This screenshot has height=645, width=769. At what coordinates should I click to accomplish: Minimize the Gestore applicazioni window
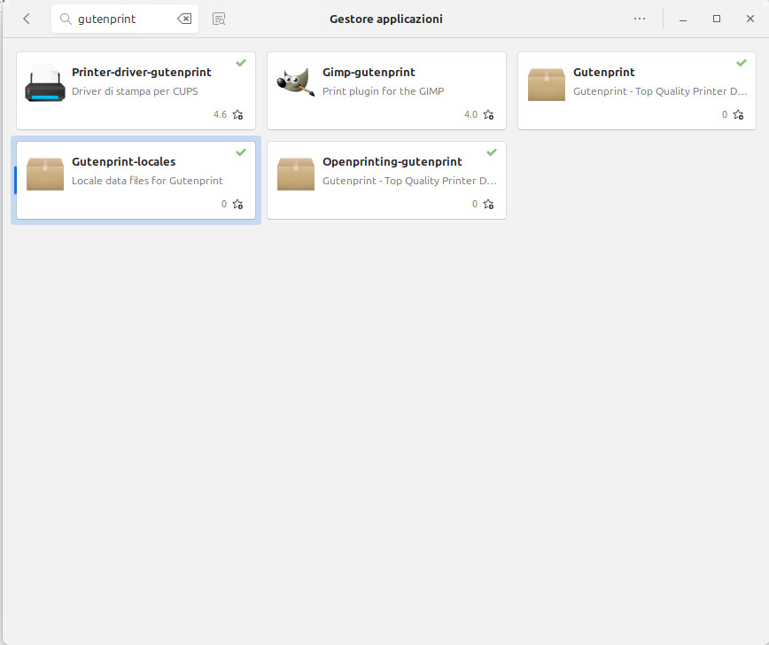coord(683,19)
